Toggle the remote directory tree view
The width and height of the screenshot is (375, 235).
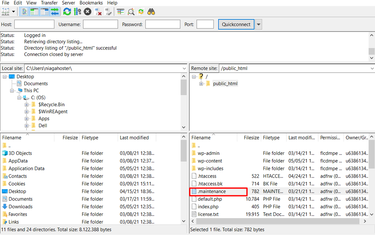pyautogui.click(x=44, y=12)
